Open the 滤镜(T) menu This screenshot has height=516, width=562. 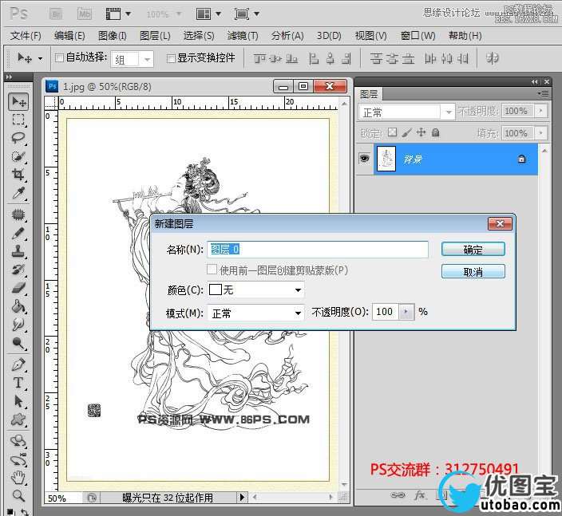click(x=243, y=36)
